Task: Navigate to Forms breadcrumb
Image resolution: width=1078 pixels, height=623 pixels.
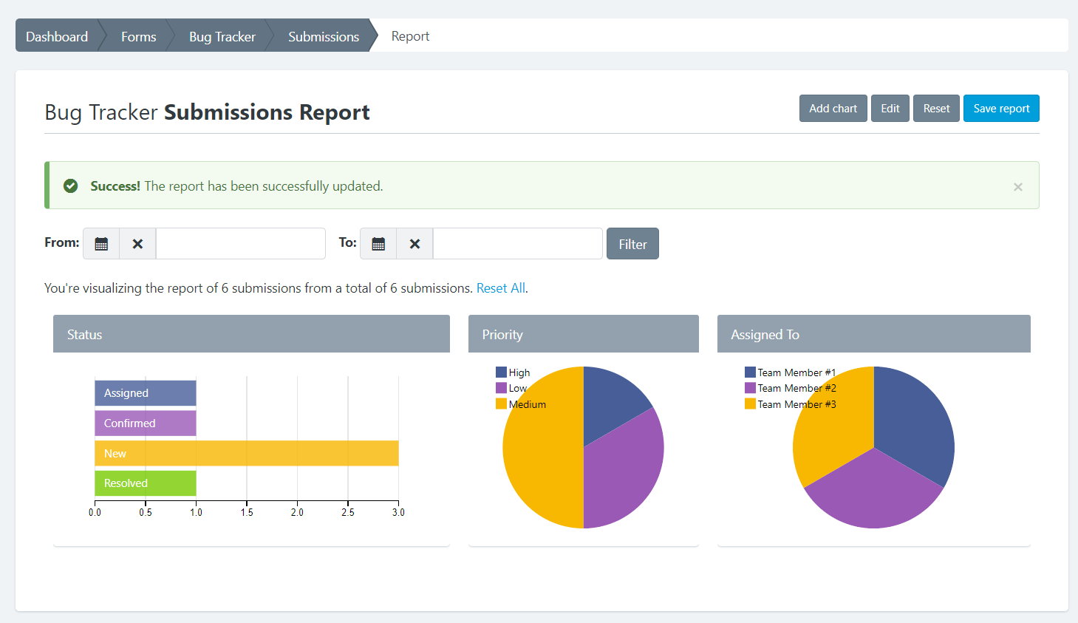Action: pyautogui.click(x=138, y=36)
